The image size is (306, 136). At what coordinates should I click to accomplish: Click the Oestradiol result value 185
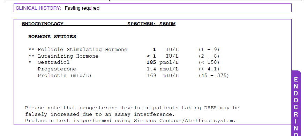(x=151, y=62)
